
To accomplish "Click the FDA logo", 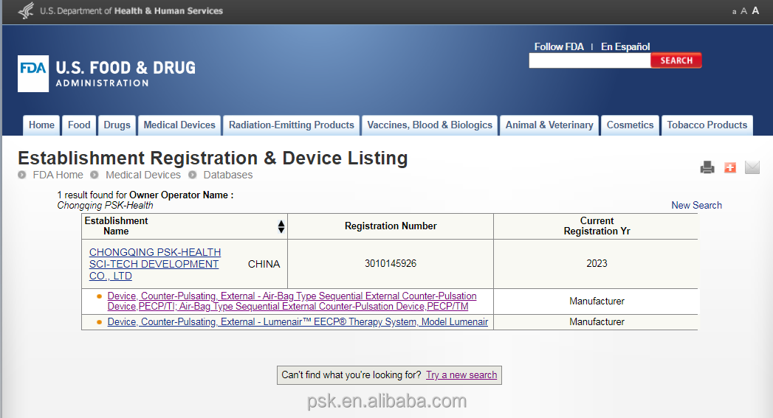I will click(x=33, y=74).
